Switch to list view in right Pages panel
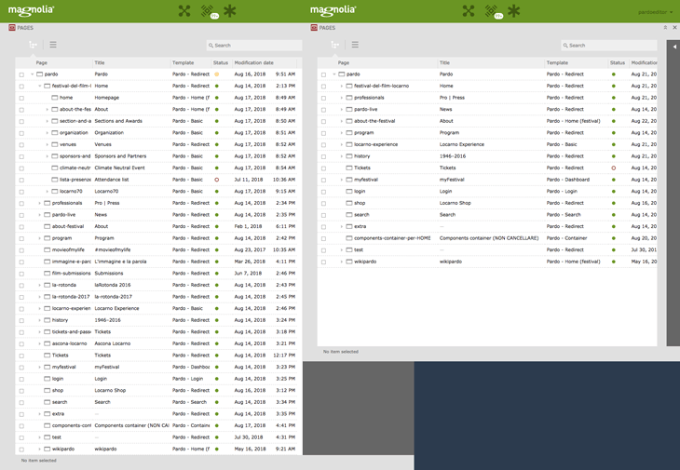The width and height of the screenshot is (680, 470). pos(355,45)
